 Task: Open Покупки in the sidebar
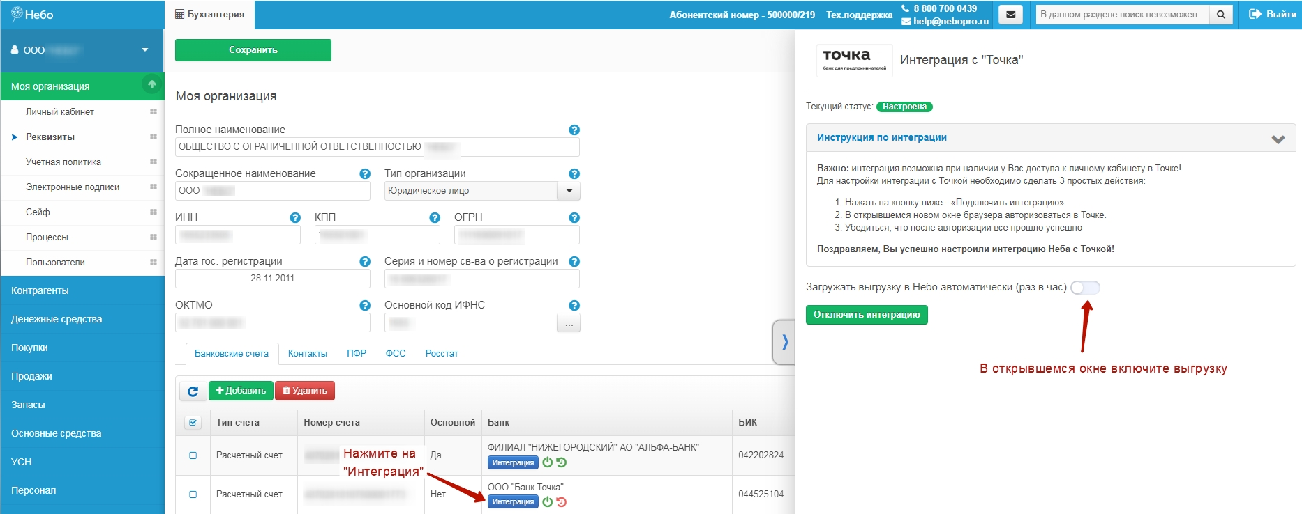82,348
